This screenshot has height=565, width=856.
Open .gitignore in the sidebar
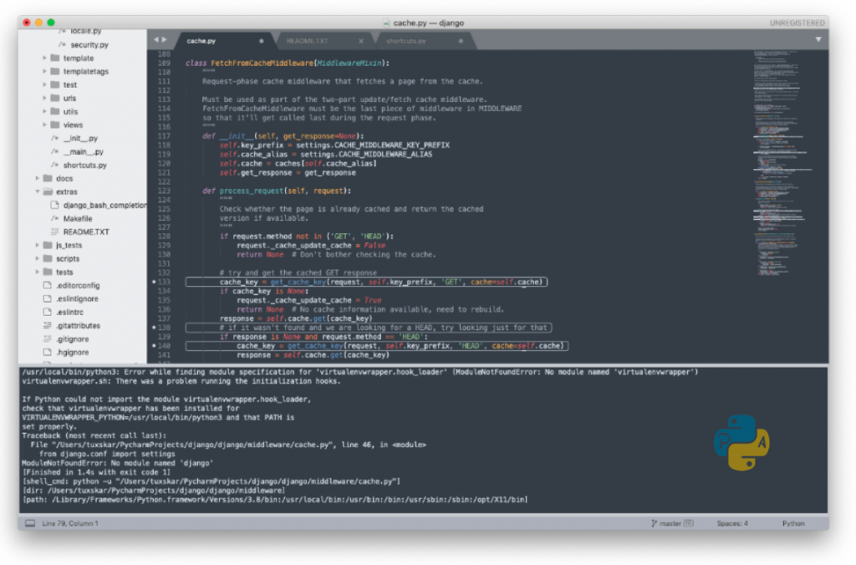pyautogui.click(x=72, y=339)
